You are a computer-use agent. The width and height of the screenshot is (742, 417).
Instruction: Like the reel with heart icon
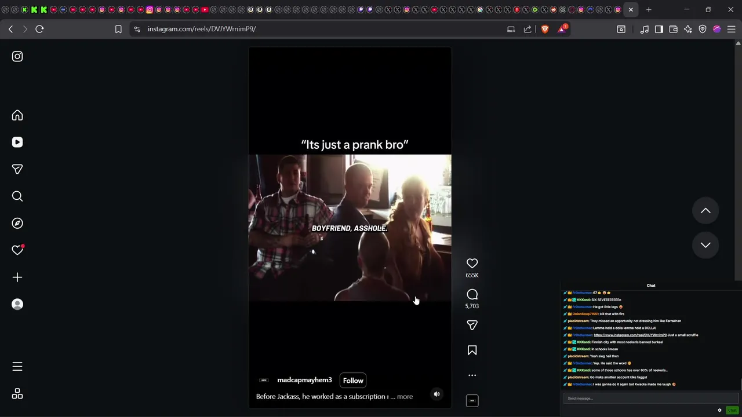[x=472, y=264]
